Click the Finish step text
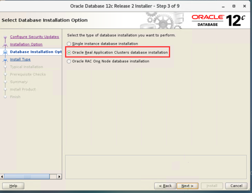 point(15,97)
